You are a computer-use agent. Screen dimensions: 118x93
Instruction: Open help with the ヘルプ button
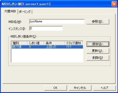104,88
